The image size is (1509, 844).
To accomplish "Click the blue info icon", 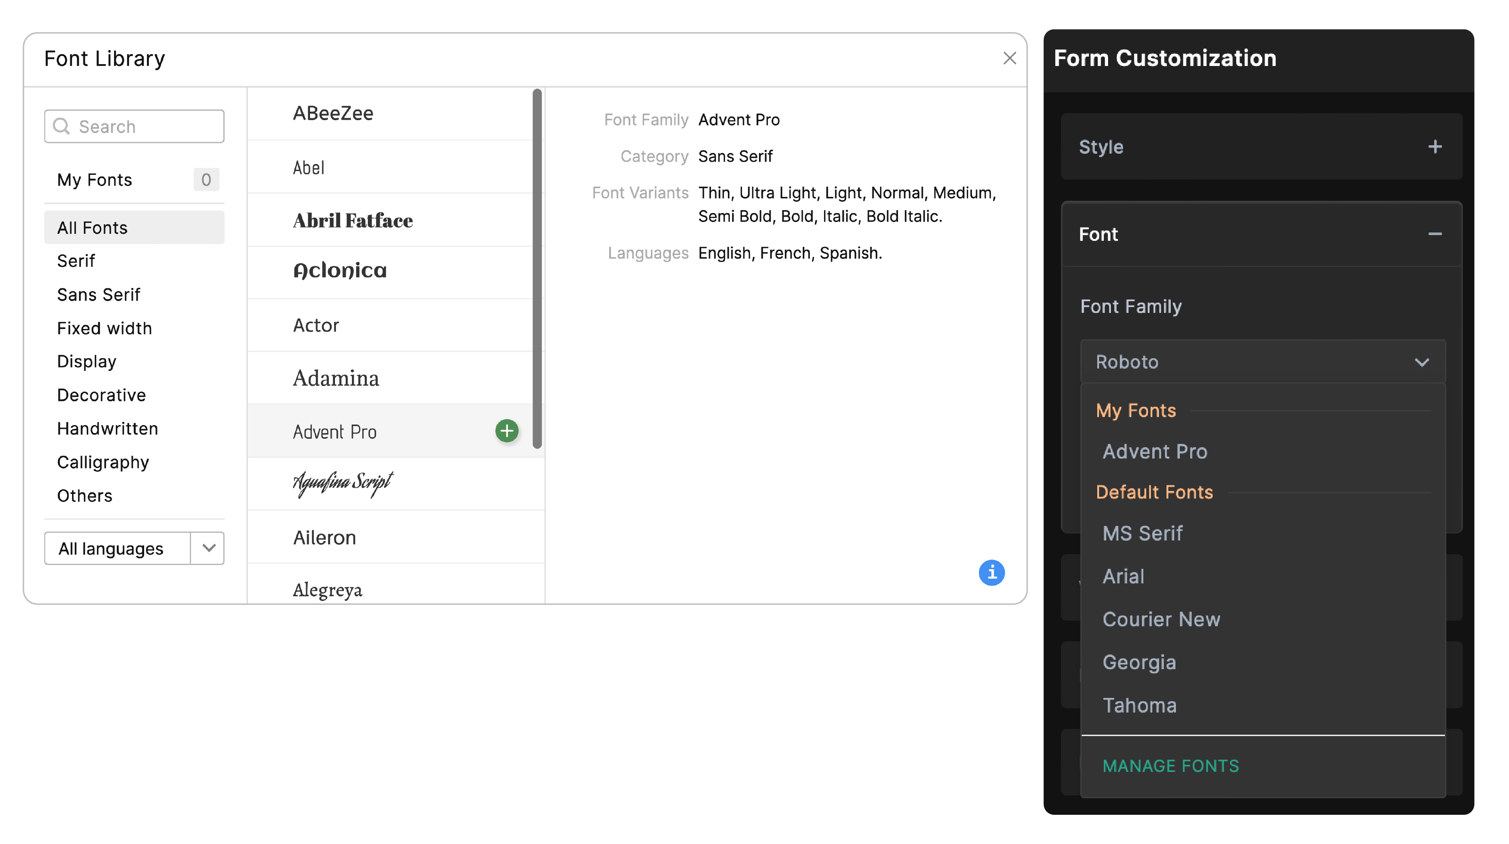I will [x=991, y=572].
